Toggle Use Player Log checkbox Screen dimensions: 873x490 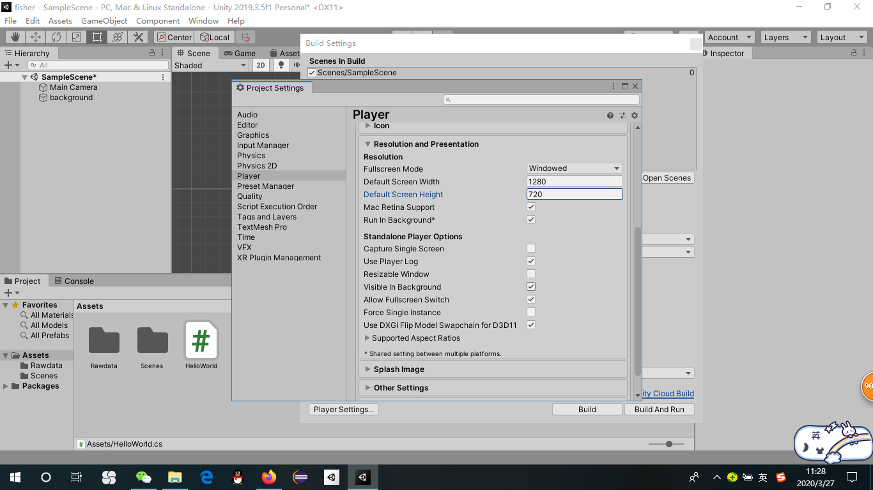[x=531, y=261]
